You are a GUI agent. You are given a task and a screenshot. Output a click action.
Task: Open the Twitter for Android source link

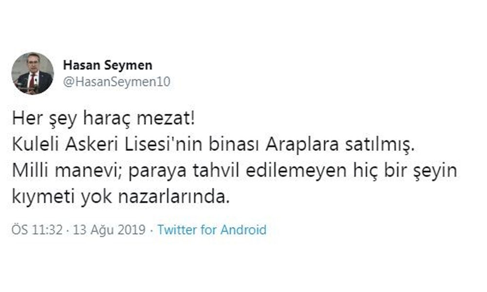212,230
